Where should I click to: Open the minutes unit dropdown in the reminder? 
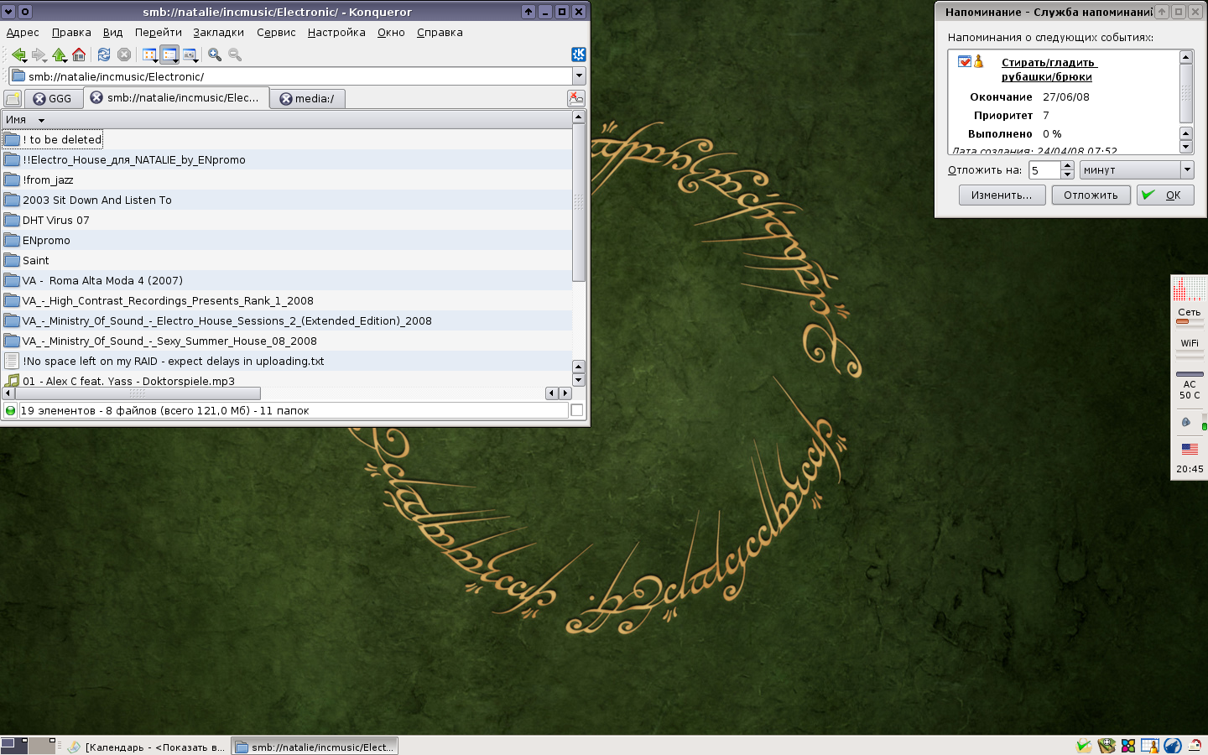pyautogui.click(x=1137, y=170)
